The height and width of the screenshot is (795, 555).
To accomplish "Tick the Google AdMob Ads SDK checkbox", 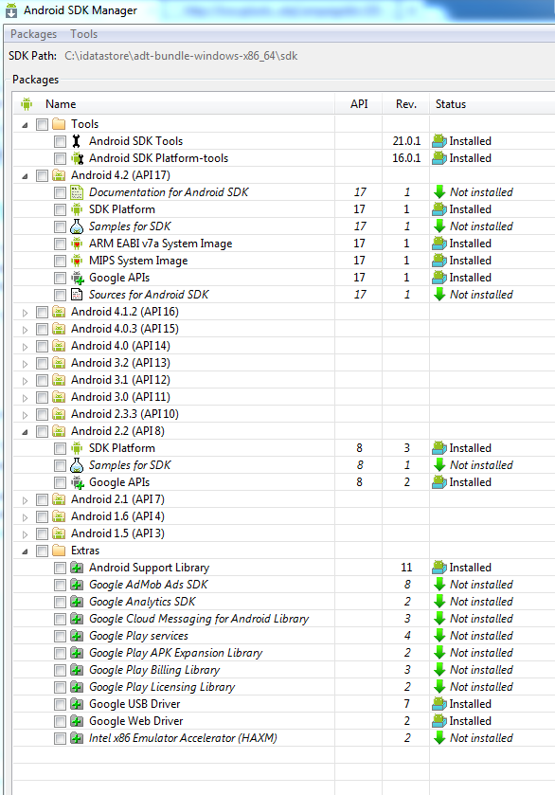I will (x=60, y=585).
